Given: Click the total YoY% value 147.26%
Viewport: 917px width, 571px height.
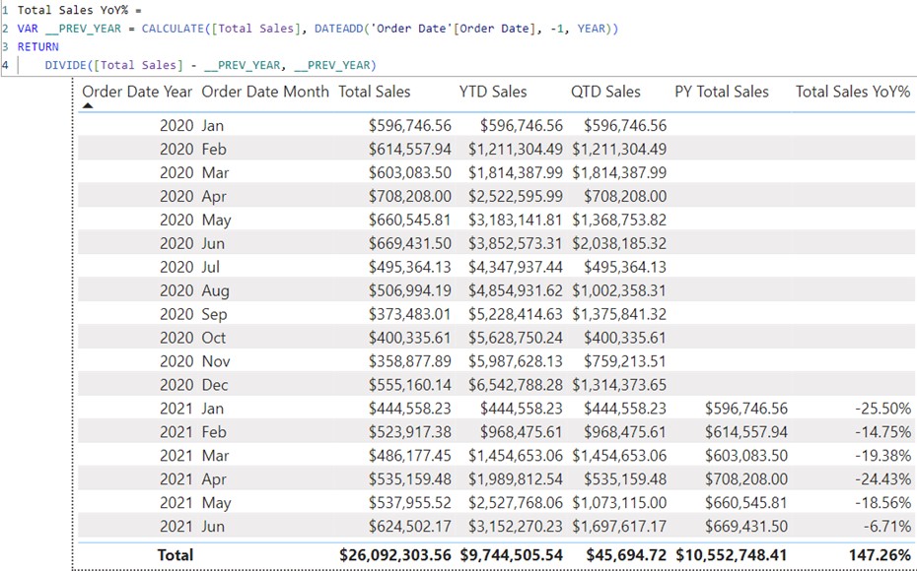Looking at the screenshot, I should point(878,555).
